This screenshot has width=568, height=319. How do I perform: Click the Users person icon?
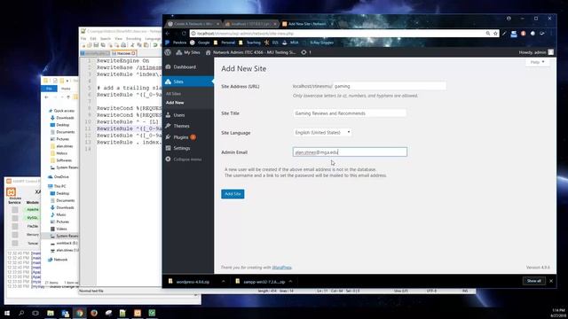pos(168,115)
